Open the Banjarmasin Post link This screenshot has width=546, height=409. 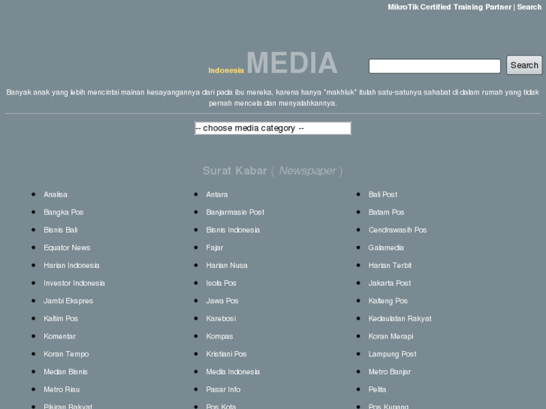pyautogui.click(x=235, y=212)
